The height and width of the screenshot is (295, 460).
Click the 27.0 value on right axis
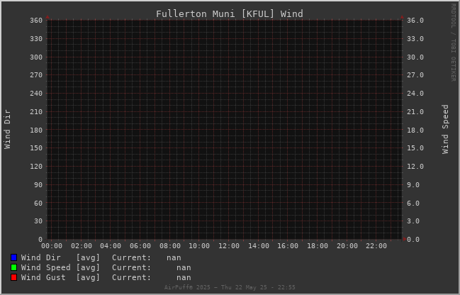pos(415,75)
